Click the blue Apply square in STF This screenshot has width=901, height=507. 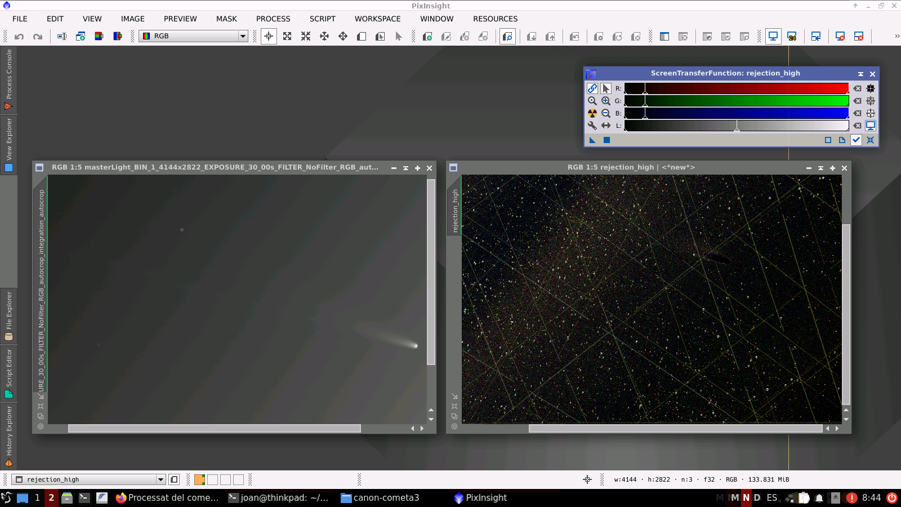(606, 140)
